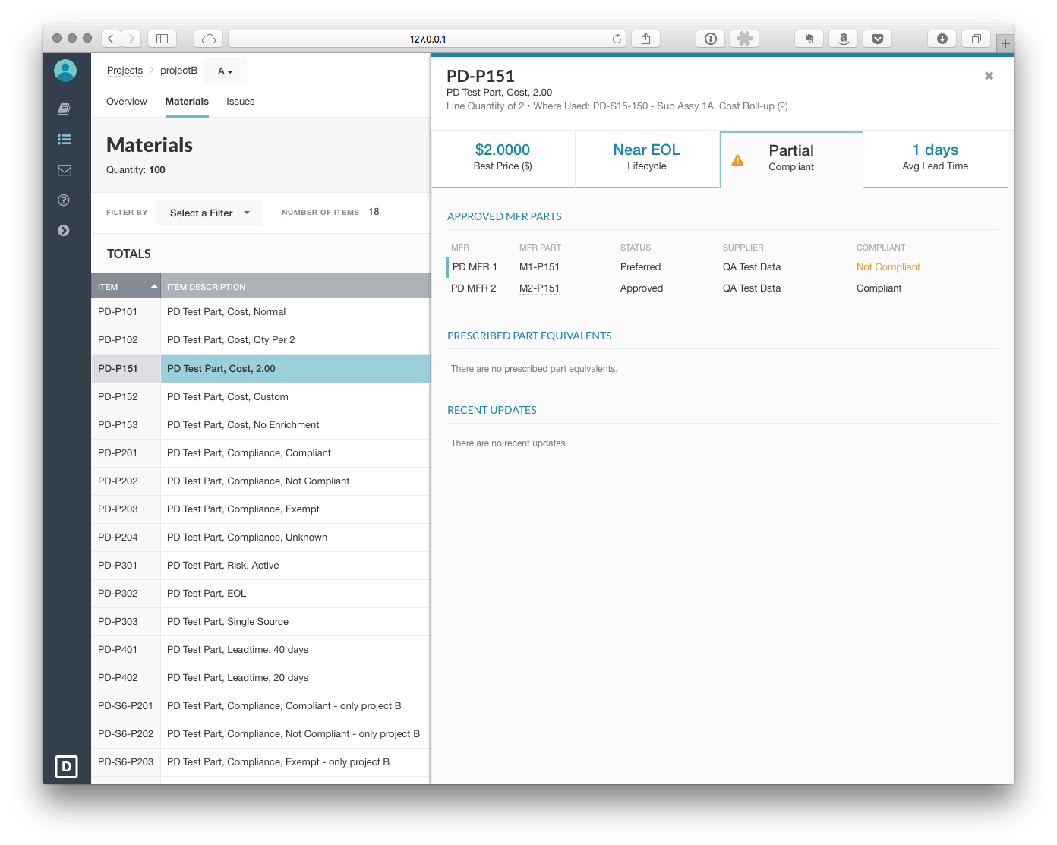1057x845 pixels.
Task: Switch to the Overview tab
Action: point(127,102)
